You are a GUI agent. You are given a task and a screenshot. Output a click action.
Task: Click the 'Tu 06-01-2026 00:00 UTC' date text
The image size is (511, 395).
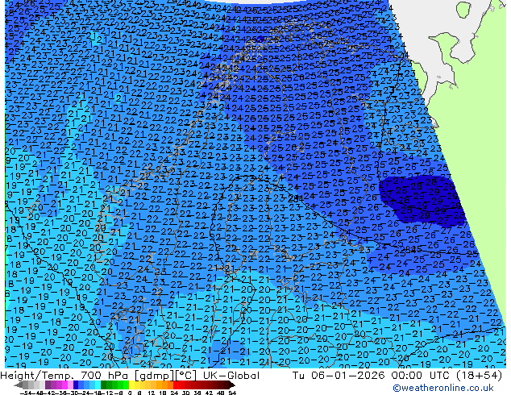[372, 376]
